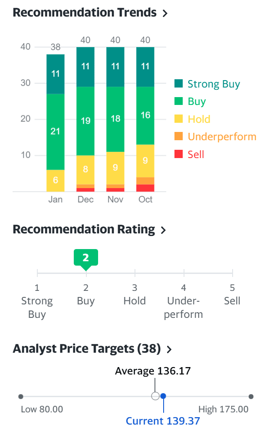Image resolution: width=263 pixels, height=435 pixels.
Task: Click the Low 80.00 endpoint dot
Action: pos(21,396)
